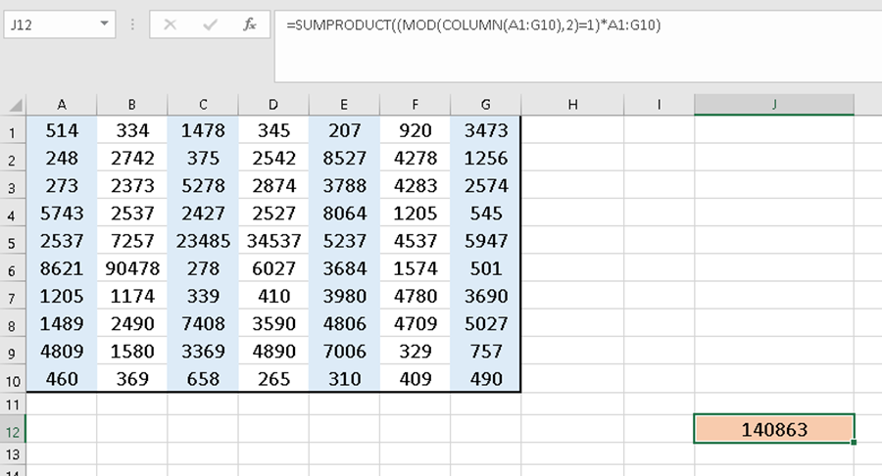The height and width of the screenshot is (476, 882).
Task: Select row 6 header
Action: click(x=13, y=266)
